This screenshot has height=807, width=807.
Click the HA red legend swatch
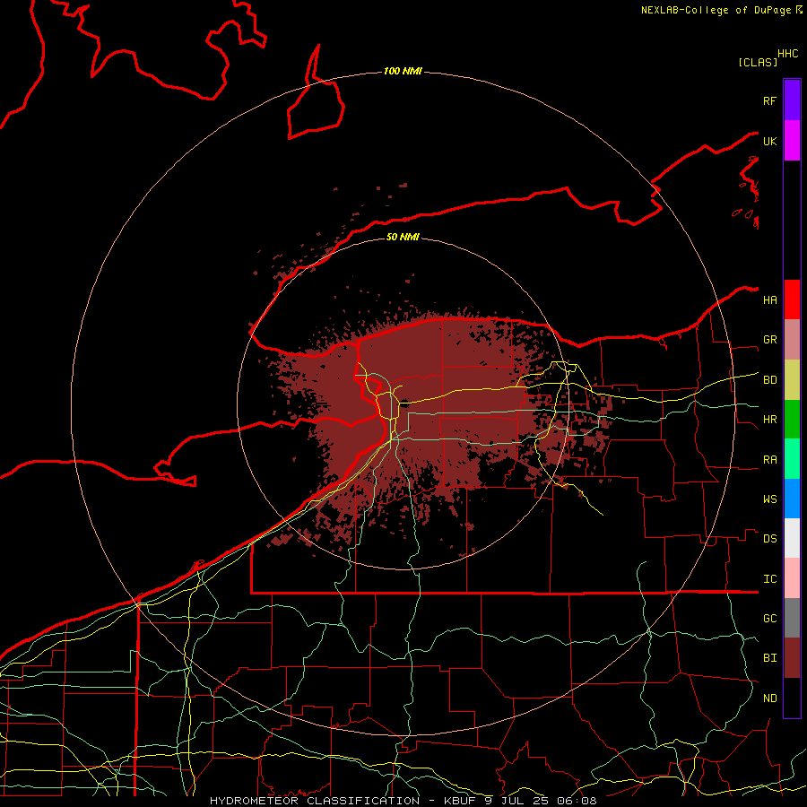pyautogui.click(x=792, y=299)
